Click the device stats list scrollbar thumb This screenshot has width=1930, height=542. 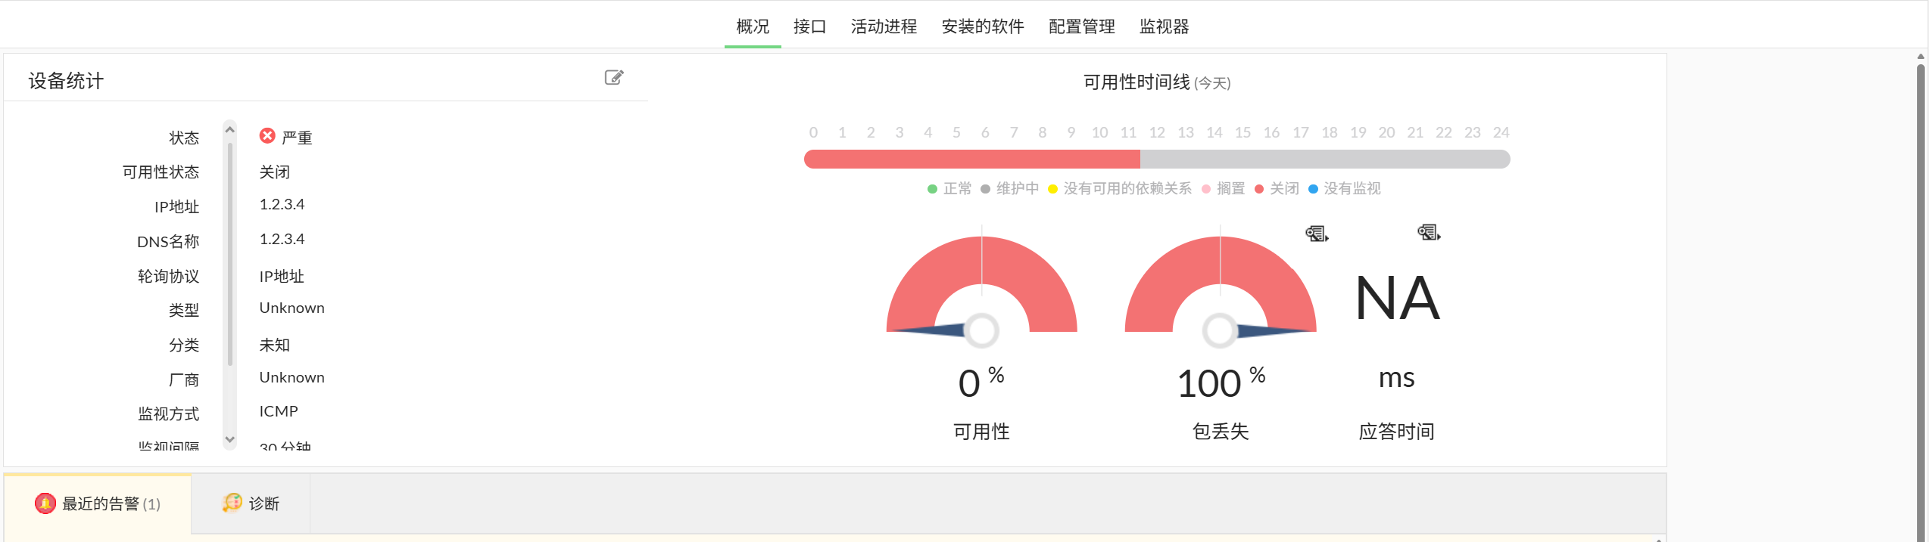230,254
